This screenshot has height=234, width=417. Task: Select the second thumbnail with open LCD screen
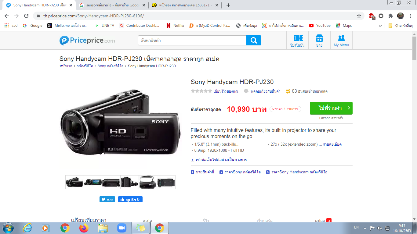93,182
